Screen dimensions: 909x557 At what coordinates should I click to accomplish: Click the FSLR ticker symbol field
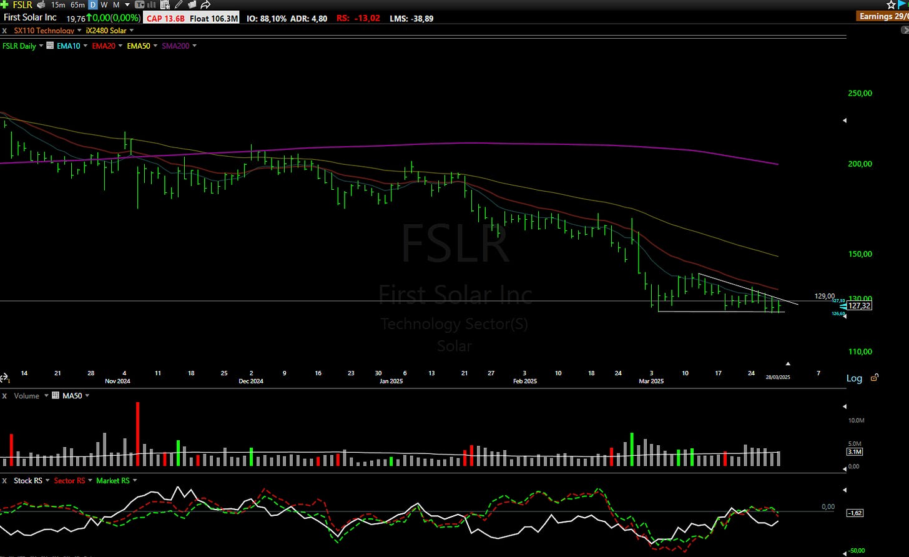[x=22, y=5]
